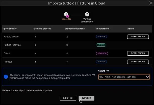Screen dimensions: 154x105
Task: Click the COMPLETA badge for Clienti
Action: (102, 53)
